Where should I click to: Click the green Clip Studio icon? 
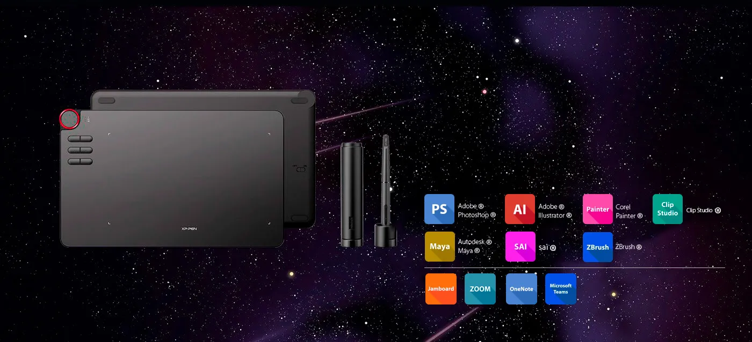click(668, 209)
